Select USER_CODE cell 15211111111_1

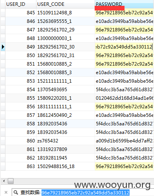click(x=66, y=81)
